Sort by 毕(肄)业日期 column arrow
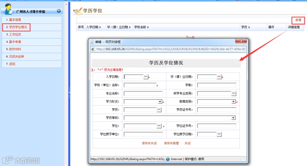Image resolution: width=307 pixels, height=166 pixels. pyautogui.click(x=130, y=27)
